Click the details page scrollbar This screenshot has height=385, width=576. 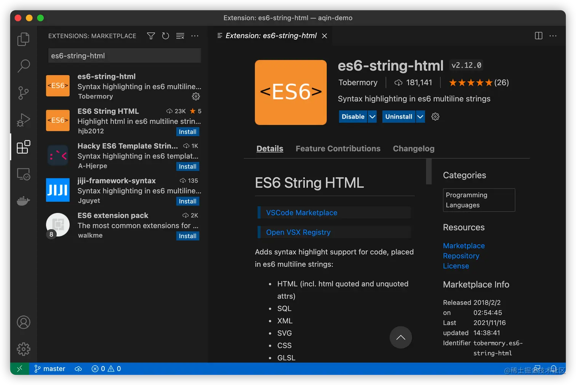click(x=429, y=172)
